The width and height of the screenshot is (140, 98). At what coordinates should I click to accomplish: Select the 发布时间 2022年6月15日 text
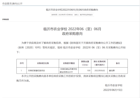tap(62, 15)
